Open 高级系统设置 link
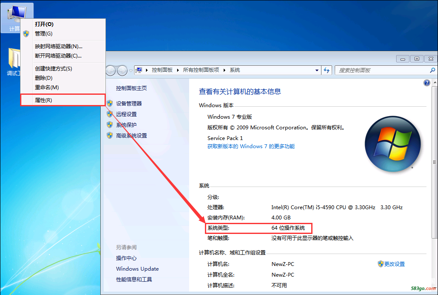 pyautogui.click(x=131, y=136)
